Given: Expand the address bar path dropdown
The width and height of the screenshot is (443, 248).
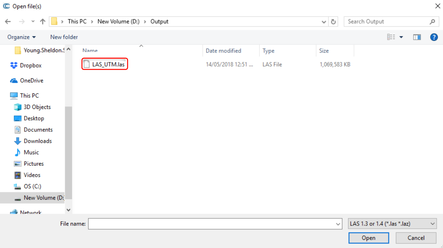Looking at the screenshot, I should click(324, 22).
